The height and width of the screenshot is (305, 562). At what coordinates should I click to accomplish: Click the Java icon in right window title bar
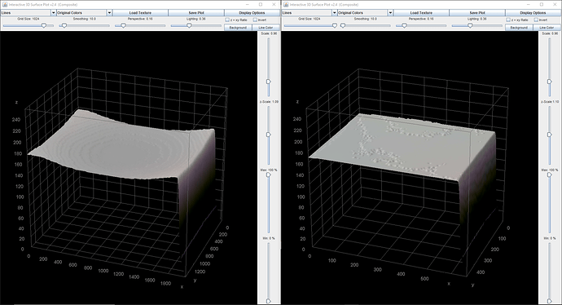286,5
